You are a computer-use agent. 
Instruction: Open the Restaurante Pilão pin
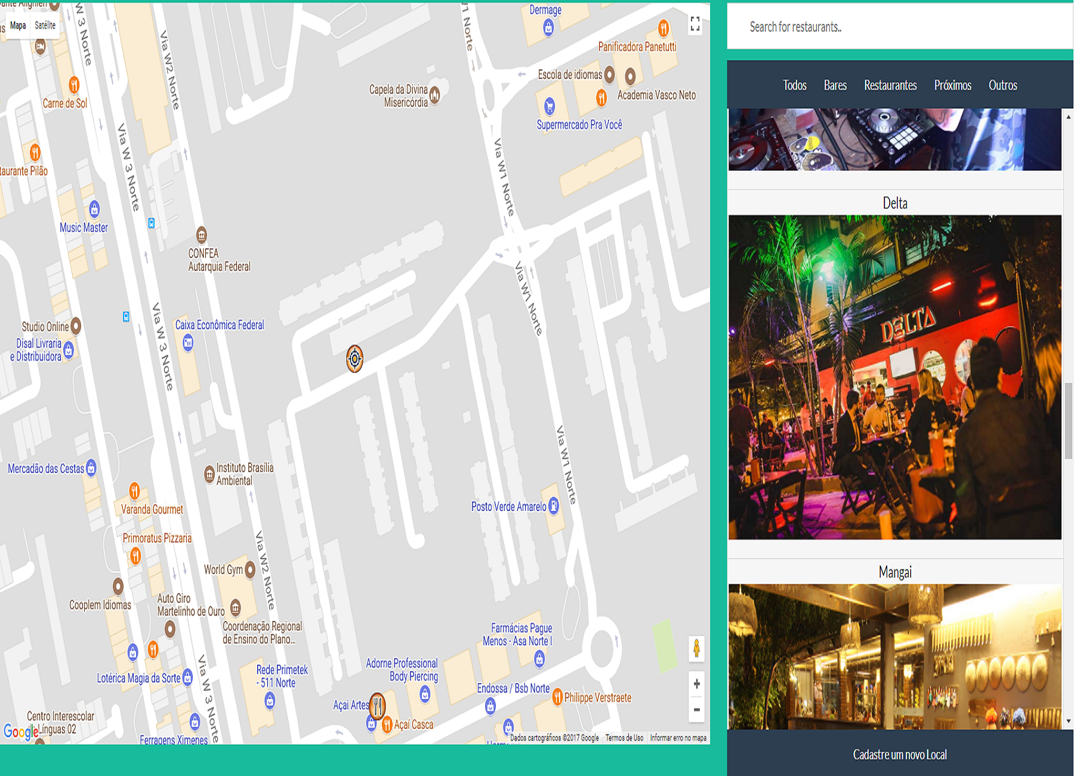point(35,152)
